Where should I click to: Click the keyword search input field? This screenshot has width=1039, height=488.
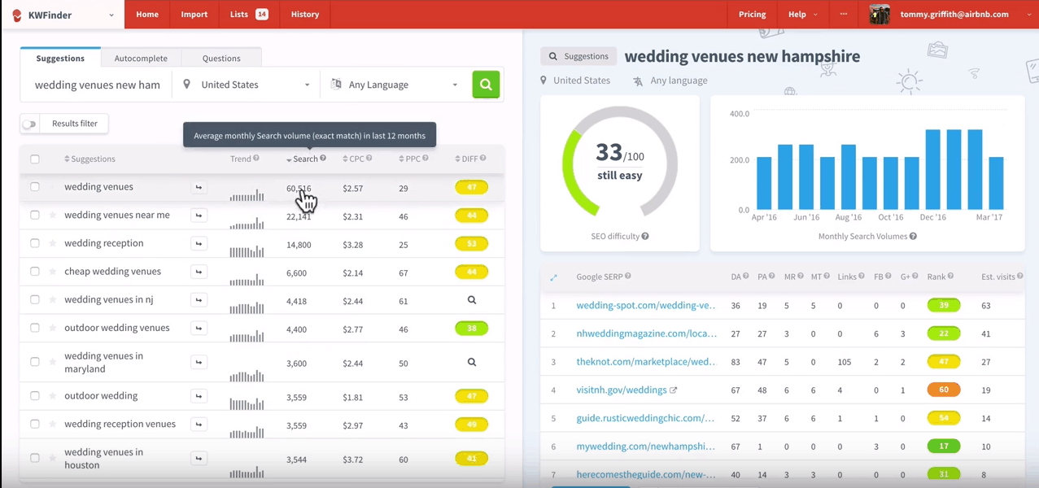[98, 85]
